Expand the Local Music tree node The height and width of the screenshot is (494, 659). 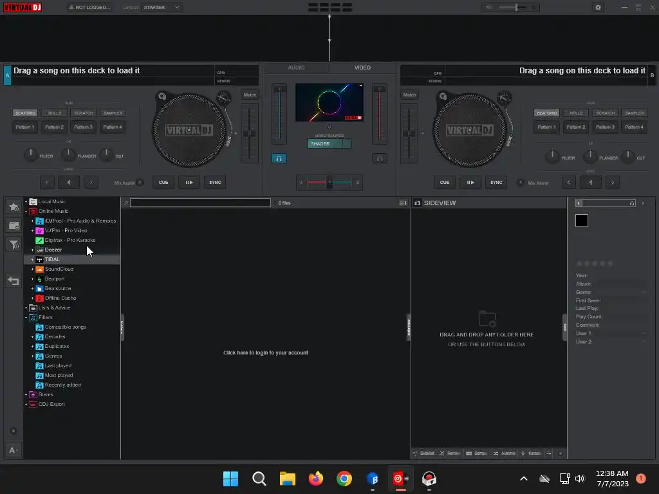click(x=26, y=201)
